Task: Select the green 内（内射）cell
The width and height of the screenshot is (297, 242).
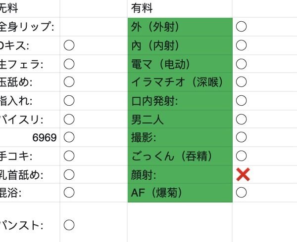Action: 179,45
